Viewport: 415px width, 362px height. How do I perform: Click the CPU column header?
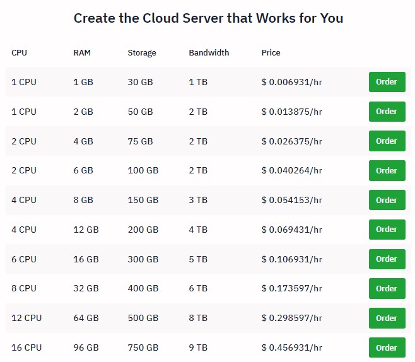(x=20, y=52)
